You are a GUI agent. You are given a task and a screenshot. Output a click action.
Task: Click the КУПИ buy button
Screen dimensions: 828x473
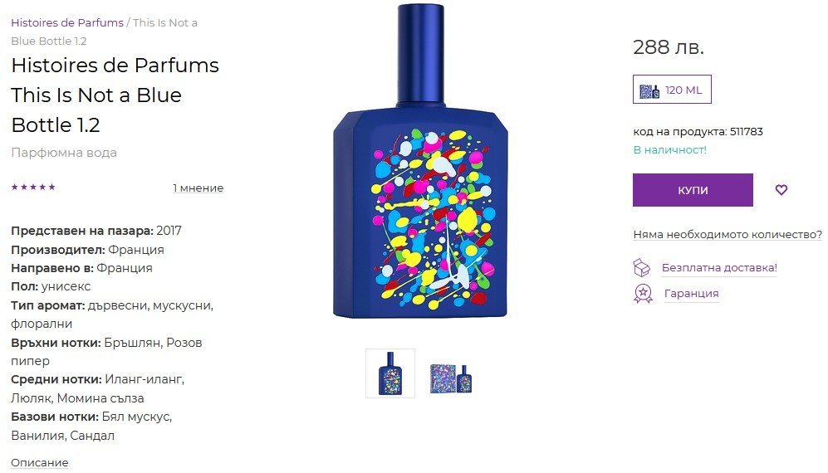(693, 190)
